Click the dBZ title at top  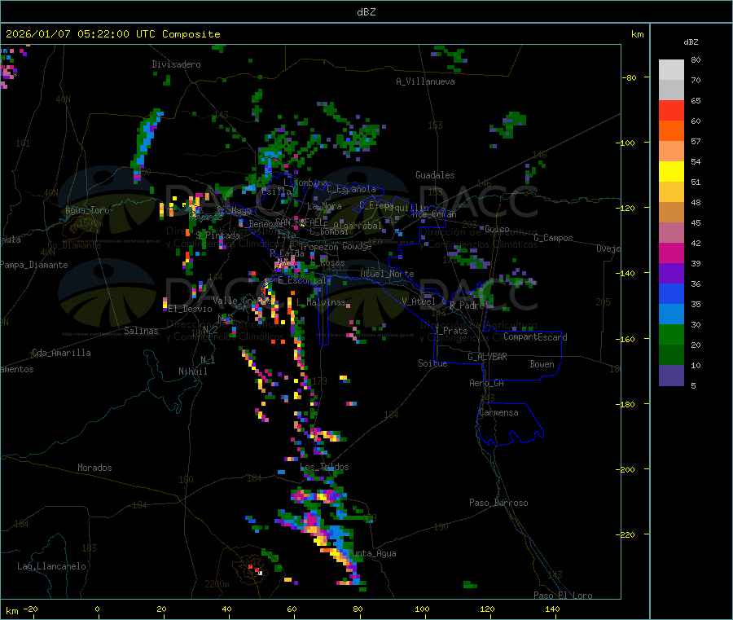pyautogui.click(x=366, y=12)
